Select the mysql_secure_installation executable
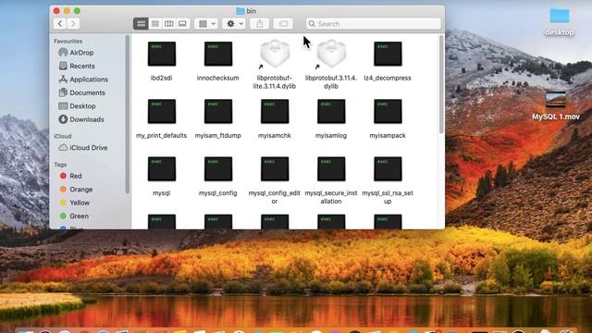 331,168
